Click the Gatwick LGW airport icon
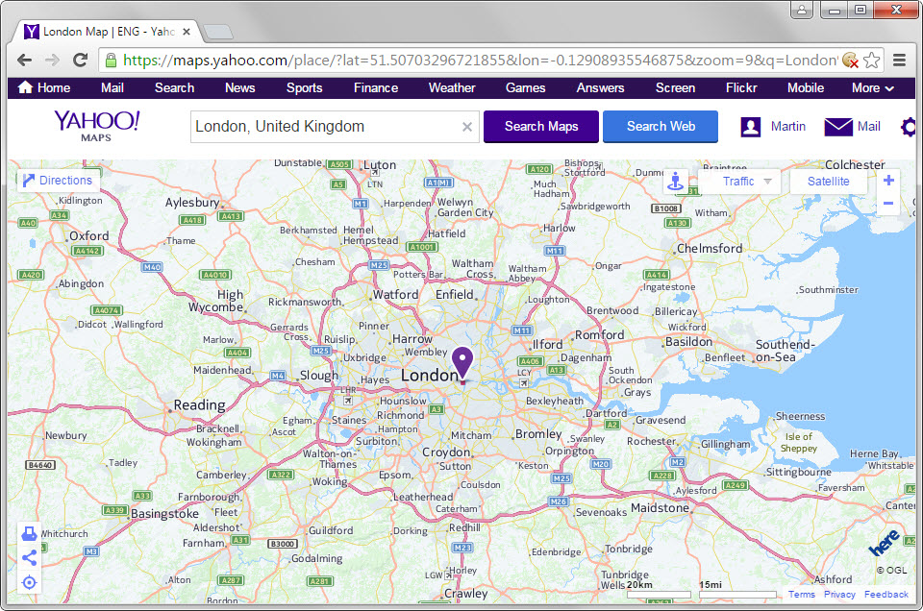Screen dimensions: 923x611 pyautogui.click(x=450, y=574)
